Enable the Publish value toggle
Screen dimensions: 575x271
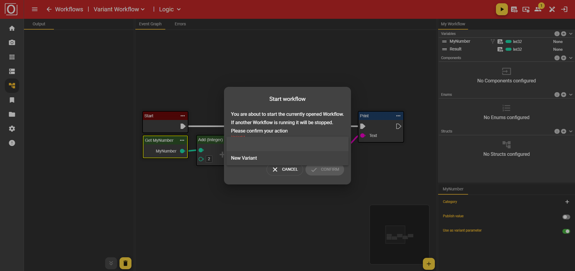click(x=566, y=217)
